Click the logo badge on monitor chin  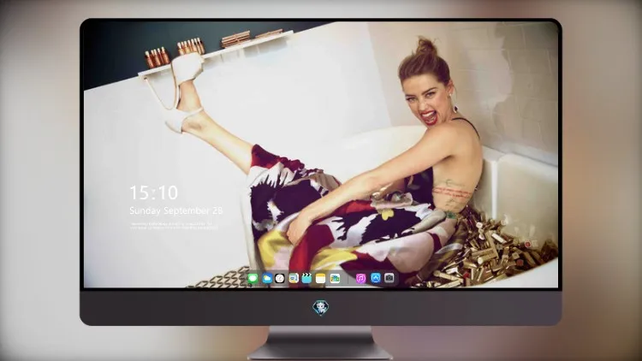pyautogui.click(x=321, y=307)
